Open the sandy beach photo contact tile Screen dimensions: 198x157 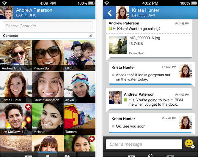point(16,143)
